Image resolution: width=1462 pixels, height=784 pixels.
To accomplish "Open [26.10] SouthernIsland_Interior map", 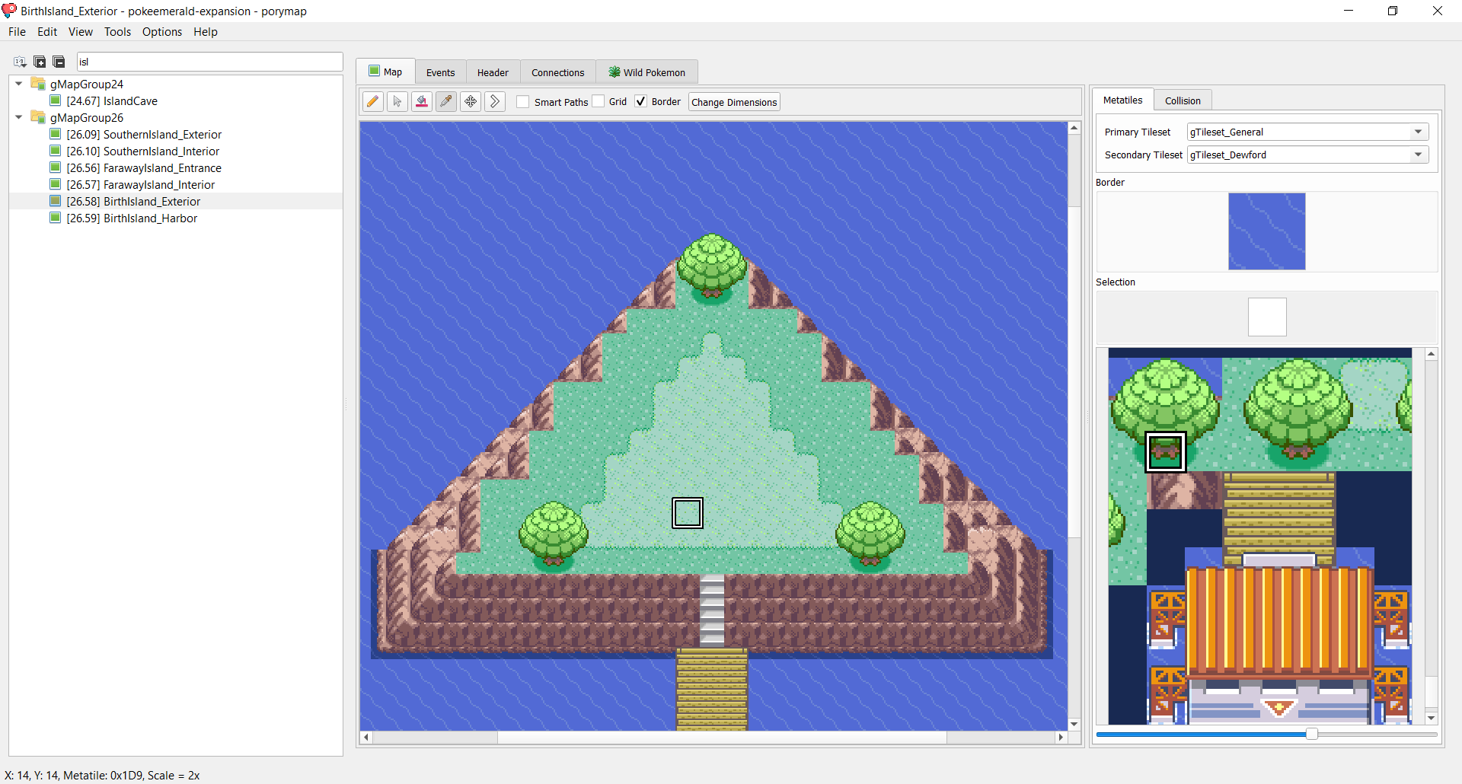I will pos(142,151).
